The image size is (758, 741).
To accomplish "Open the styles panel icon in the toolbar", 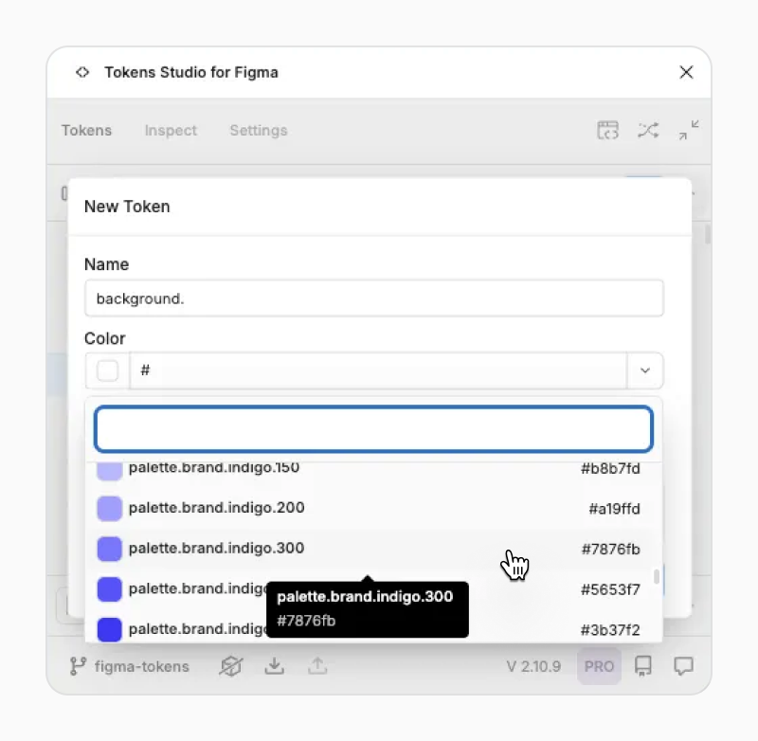I will coord(607,130).
